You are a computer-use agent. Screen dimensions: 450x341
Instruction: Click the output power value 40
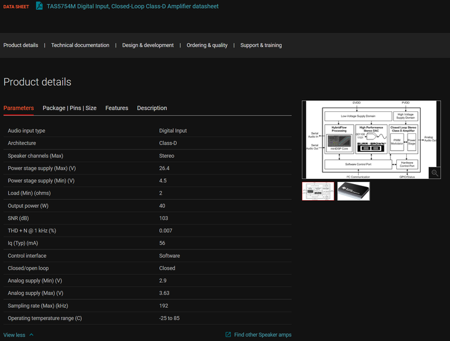point(162,206)
